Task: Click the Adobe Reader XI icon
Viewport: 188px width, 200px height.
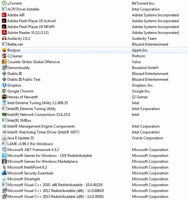Action: pyautogui.click(x=4, y=33)
